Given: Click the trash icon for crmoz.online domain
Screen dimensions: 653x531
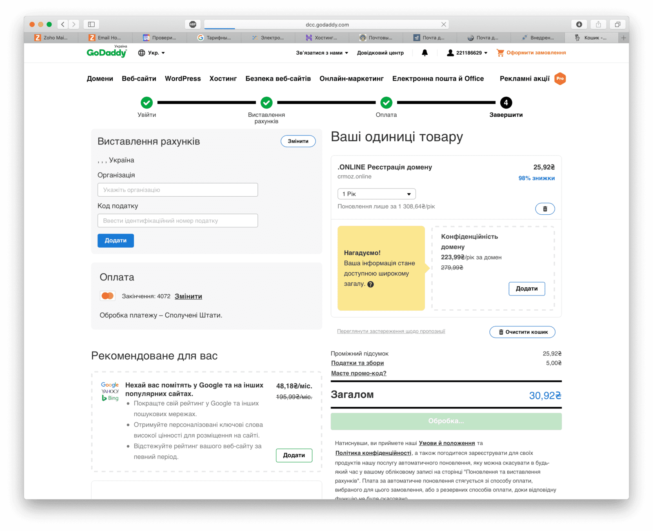Looking at the screenshot, I should click(x=544, y=209).
